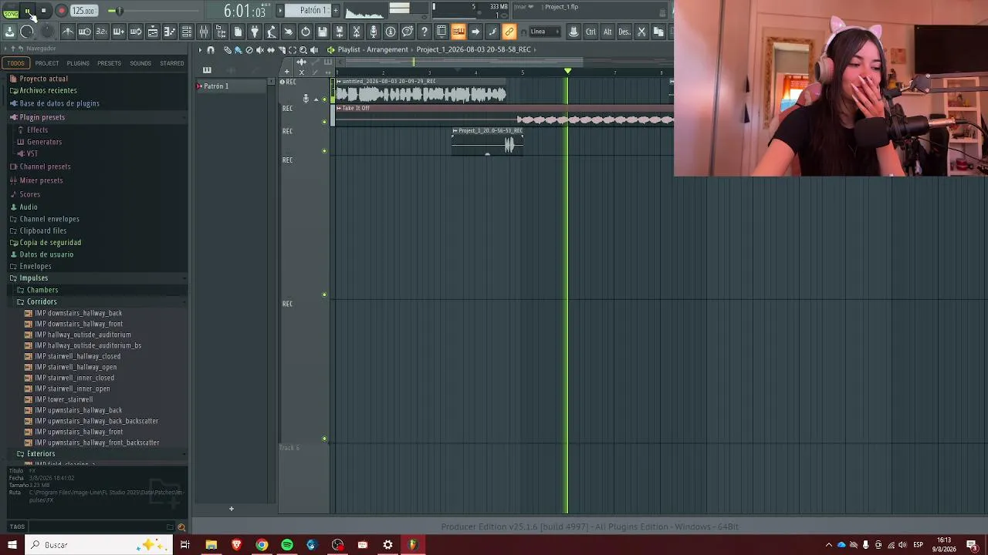988x555 pixels.
Task: Select the playlist pencil draw tool
Action: 227,50
